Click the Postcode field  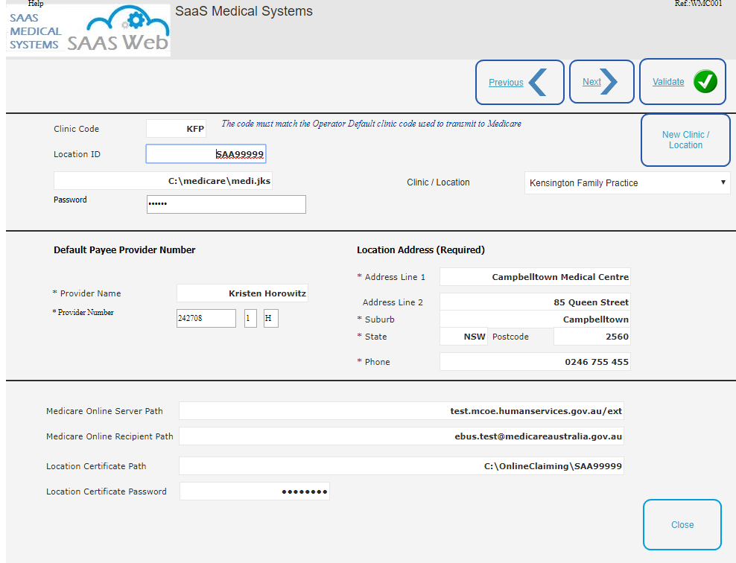pyautogui.click(x=592, y=337)
